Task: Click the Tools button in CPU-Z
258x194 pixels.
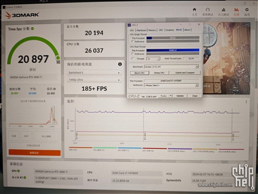Action: tap(164, 96)
